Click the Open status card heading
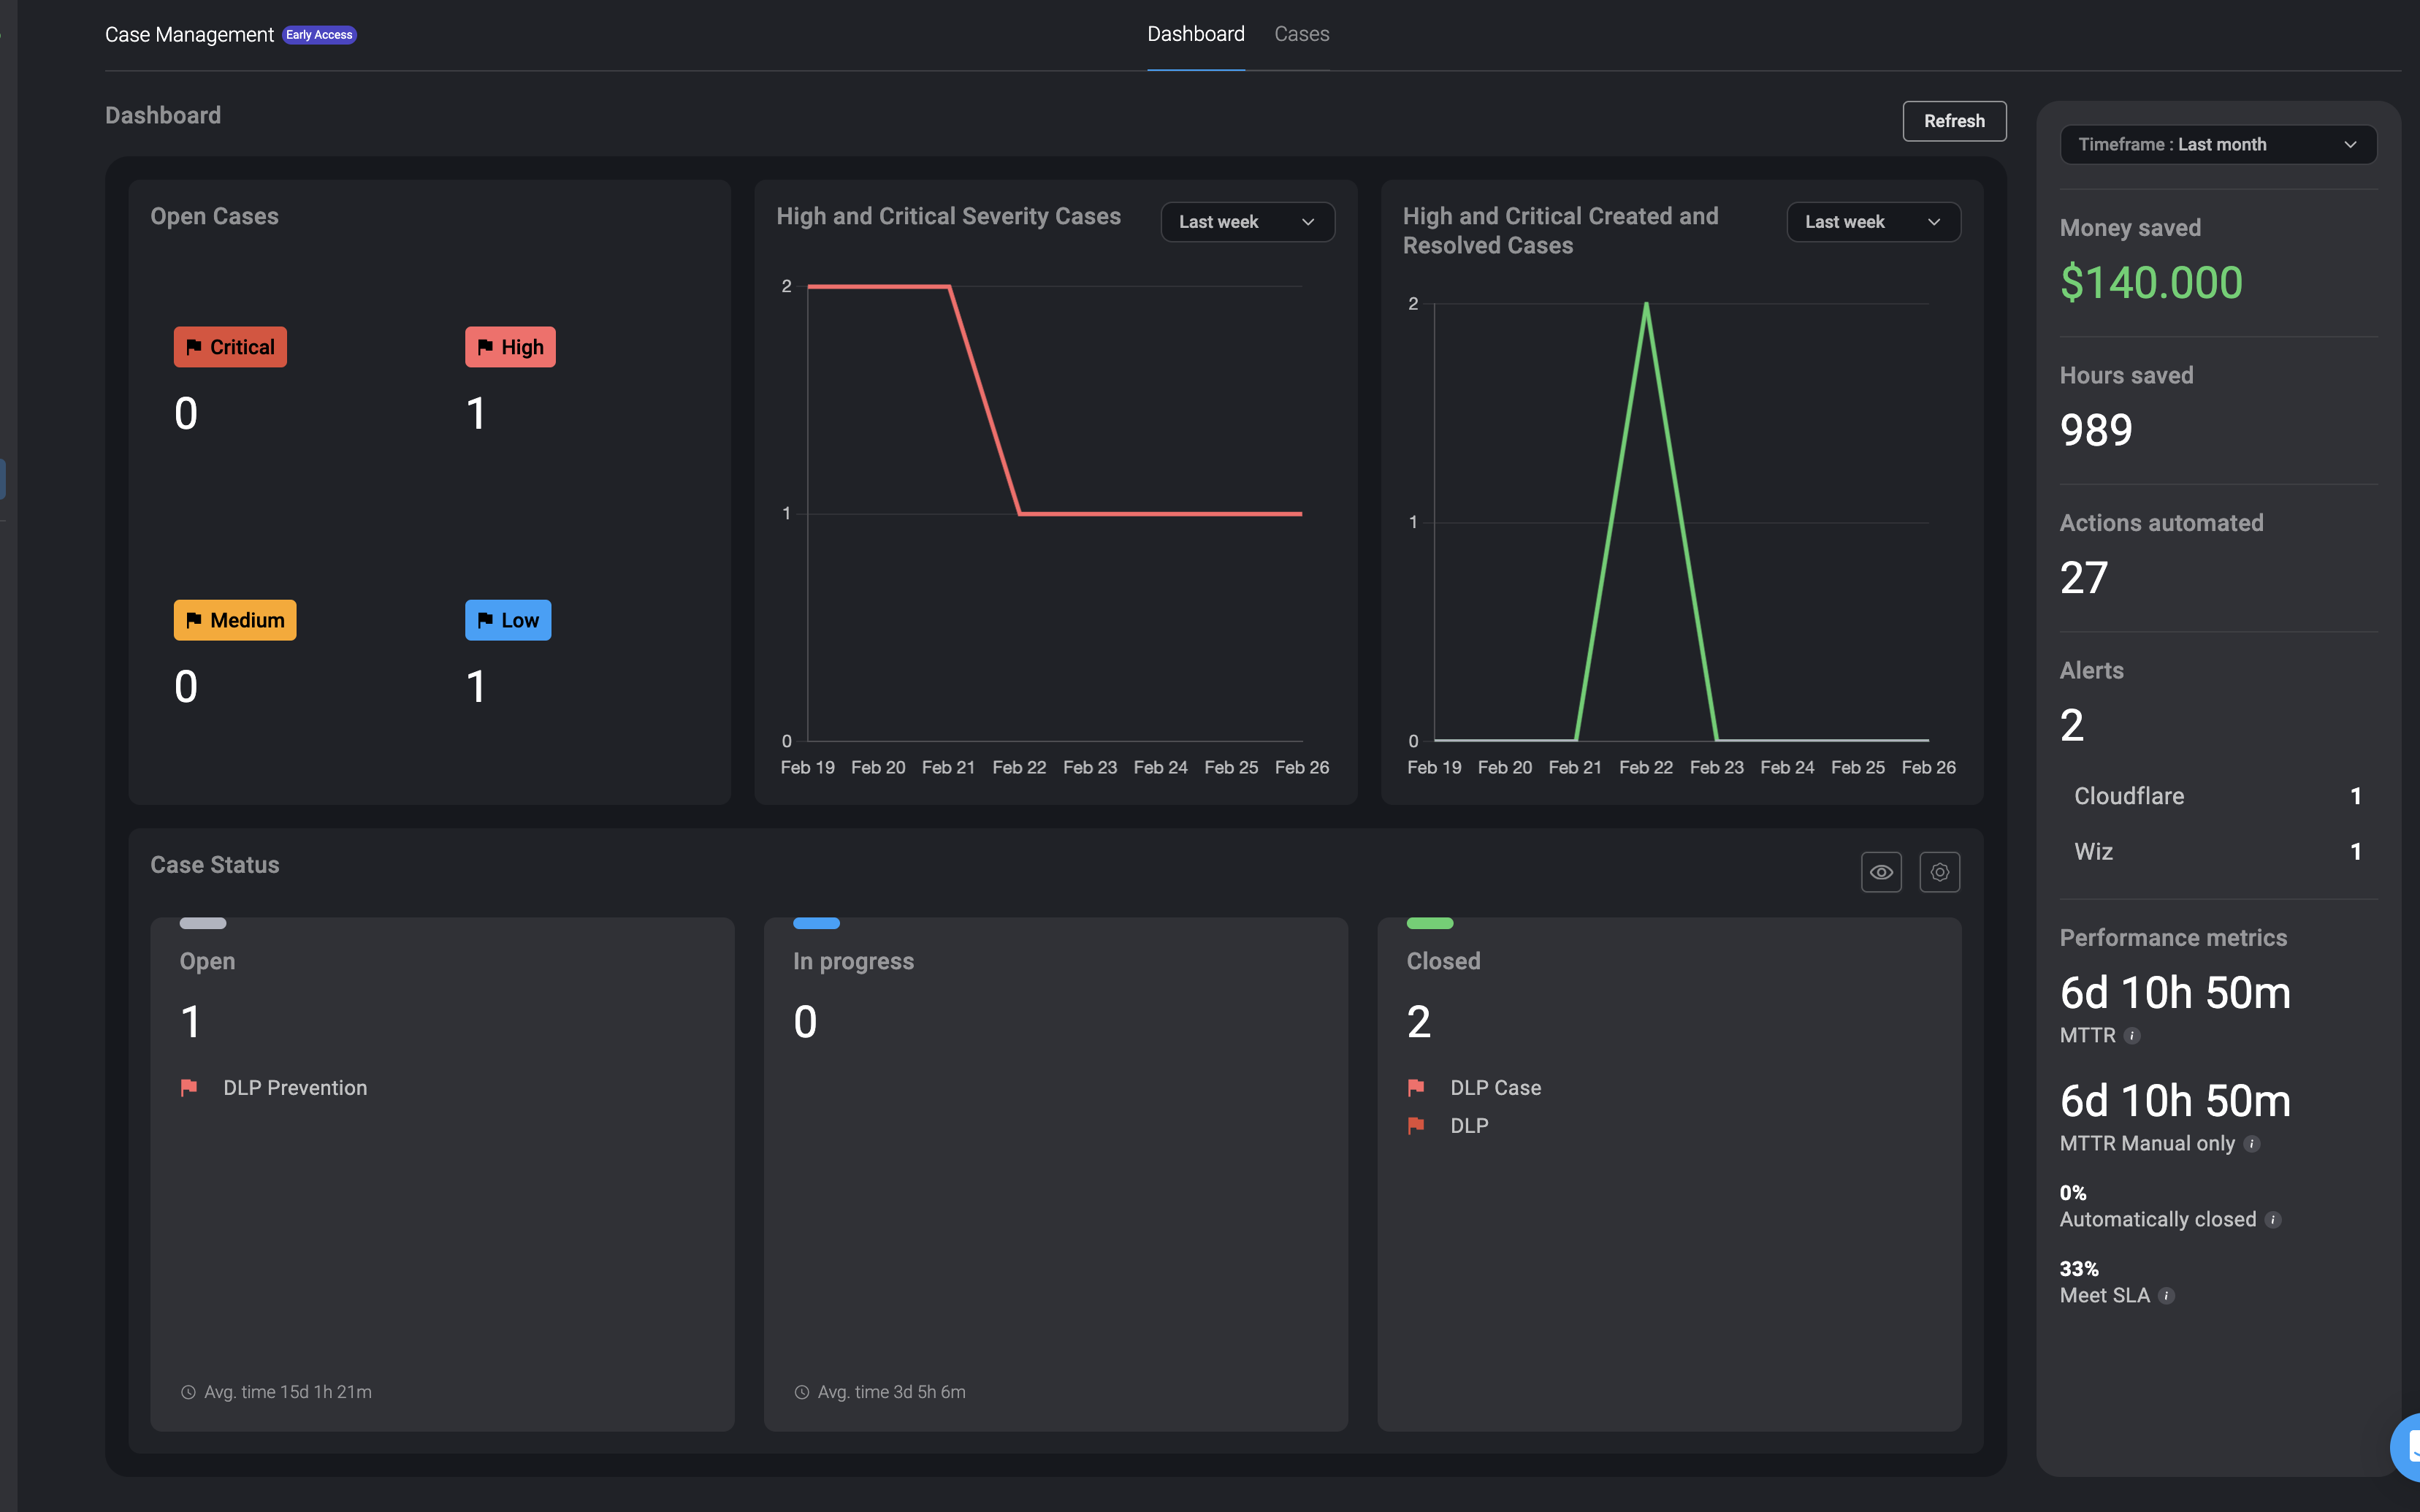 point(207,961)
